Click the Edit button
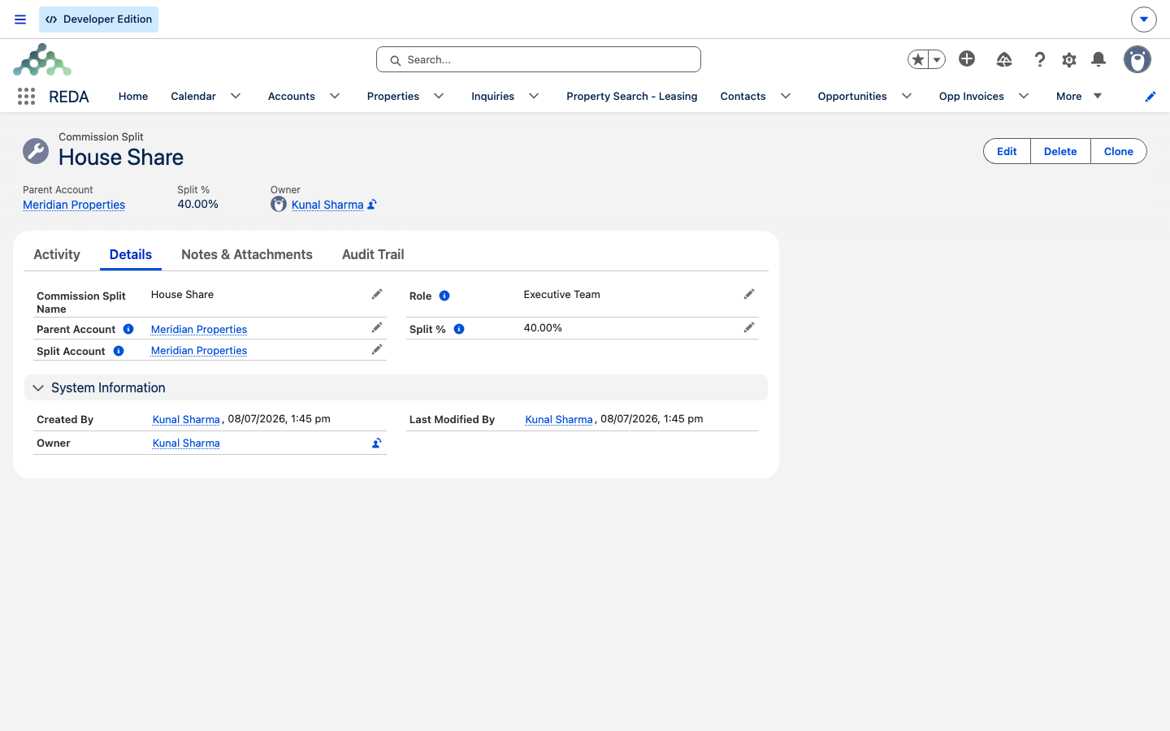Viewport: 1170px width, 731px height. click(1007, 151)
